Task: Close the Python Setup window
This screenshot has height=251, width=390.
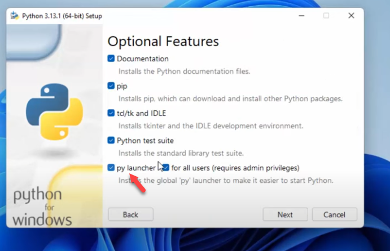Action: click(x=352, y=16)
